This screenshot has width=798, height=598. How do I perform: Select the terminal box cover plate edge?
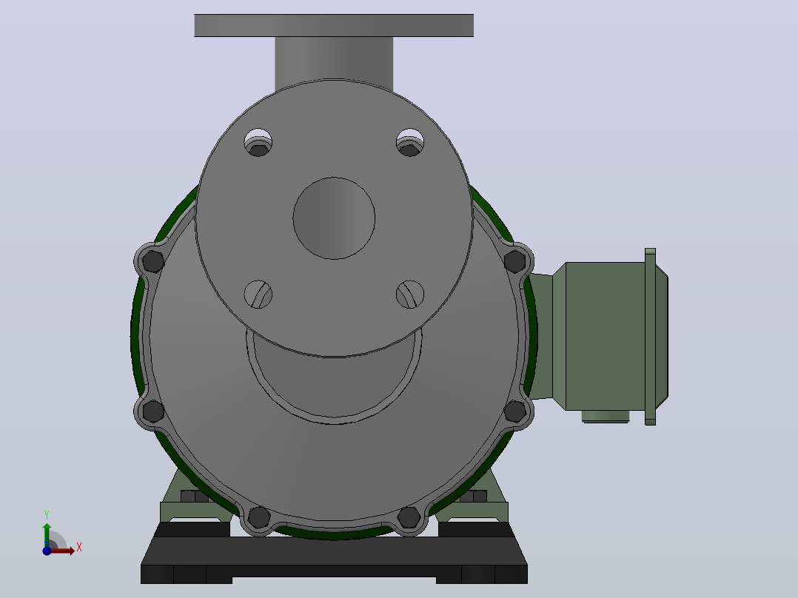tap(650, 337)
